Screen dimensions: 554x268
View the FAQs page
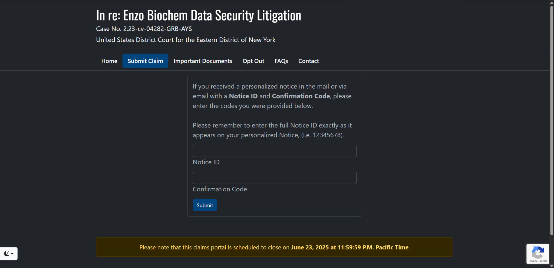(x=281, y=61)
